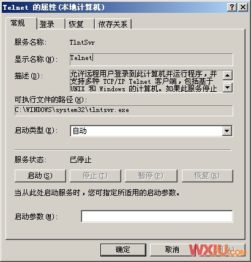This screenshot has height=262, width=251.
Task: Click the executable path field
Action: [x=124, y=110]
